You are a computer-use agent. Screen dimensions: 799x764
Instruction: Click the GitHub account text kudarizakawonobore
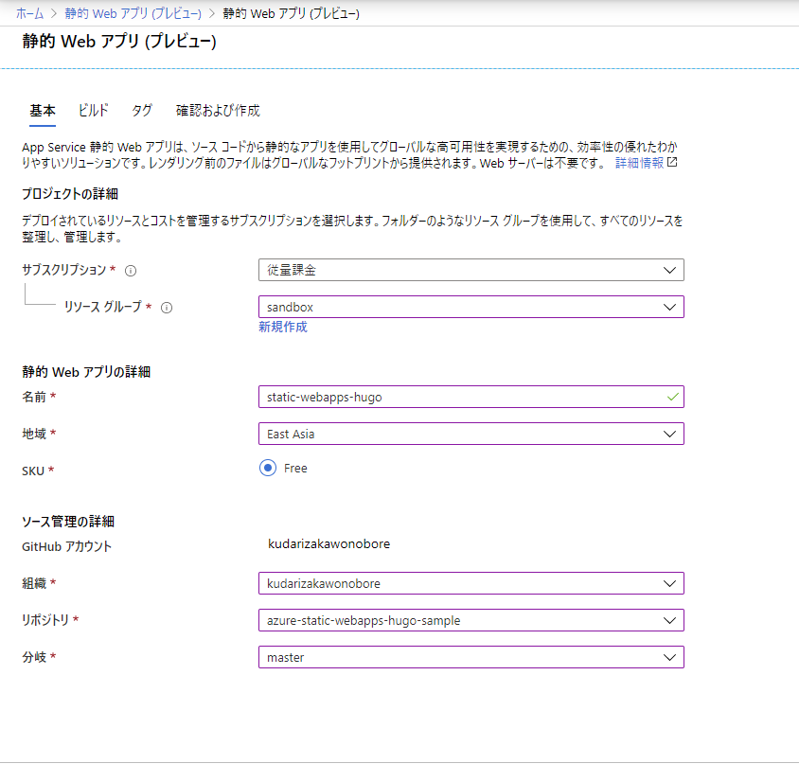[328, 543]
